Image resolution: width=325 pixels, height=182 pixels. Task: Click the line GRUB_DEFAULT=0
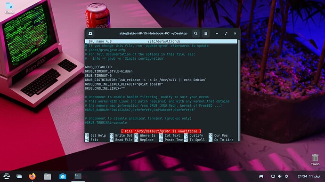(x=98, y=67)
